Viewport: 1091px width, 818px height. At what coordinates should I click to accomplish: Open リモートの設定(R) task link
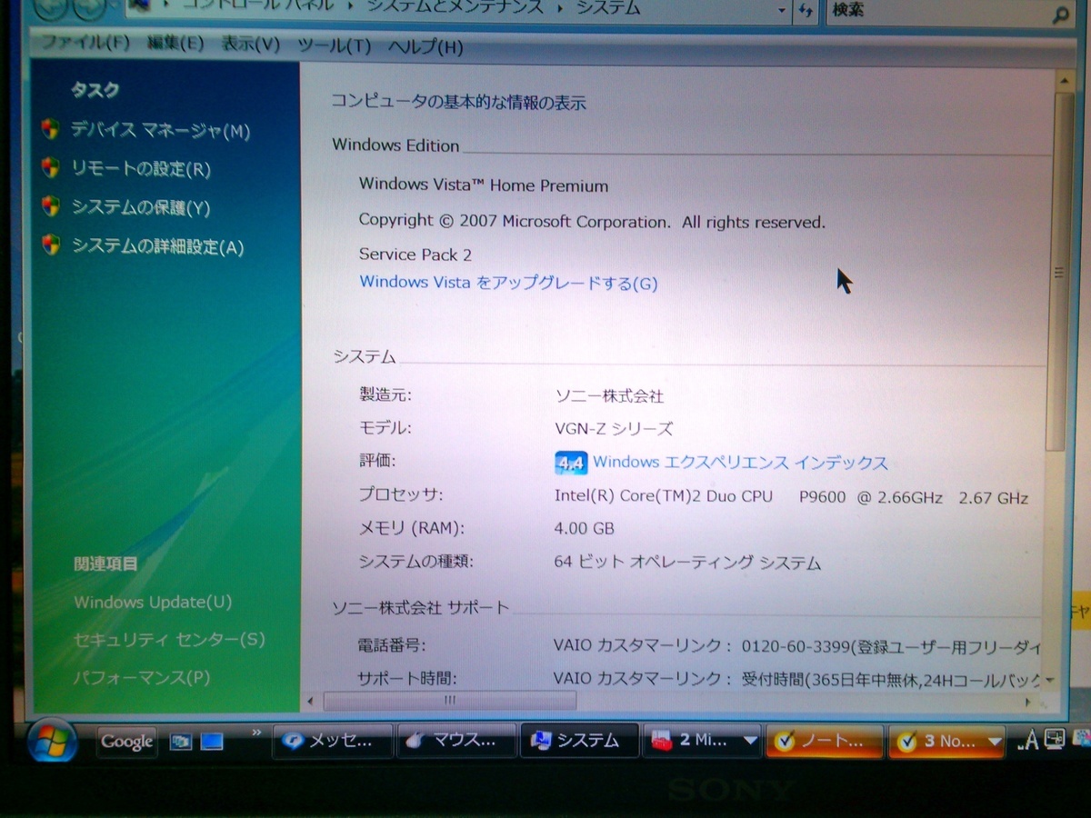click(141, 169)
